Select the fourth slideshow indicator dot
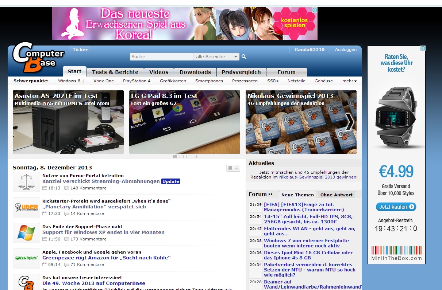442x290 pixels. [x=195, y=156]
